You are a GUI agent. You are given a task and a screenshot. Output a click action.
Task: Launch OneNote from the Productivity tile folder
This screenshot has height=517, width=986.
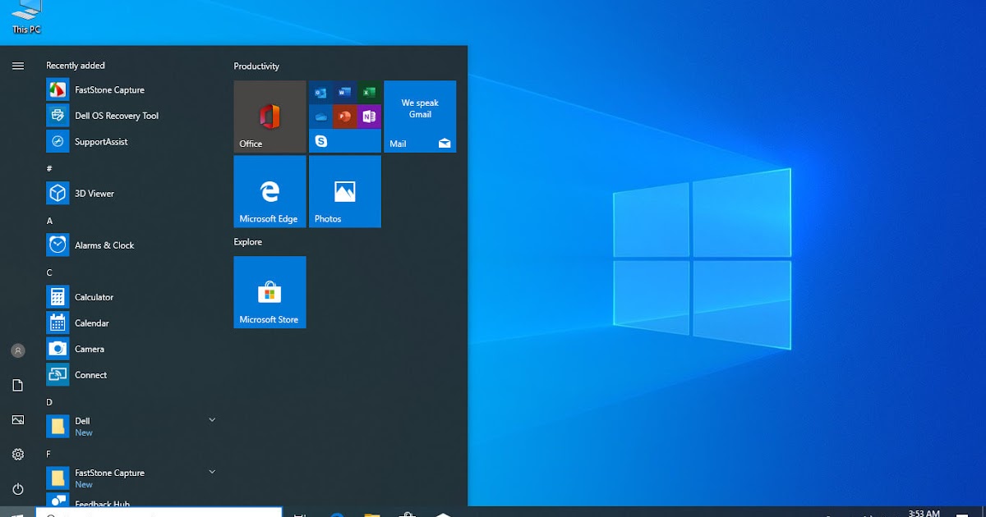click(369, 117)
